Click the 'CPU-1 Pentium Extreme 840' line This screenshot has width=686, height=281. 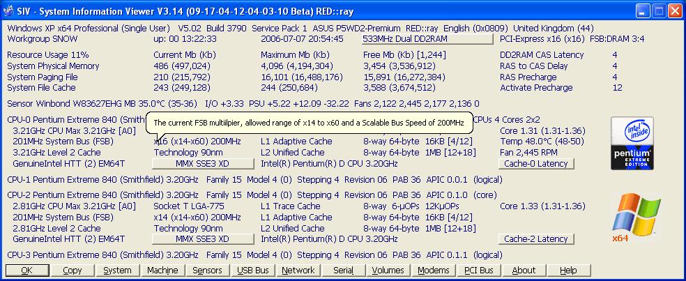(x=254, y=180)
